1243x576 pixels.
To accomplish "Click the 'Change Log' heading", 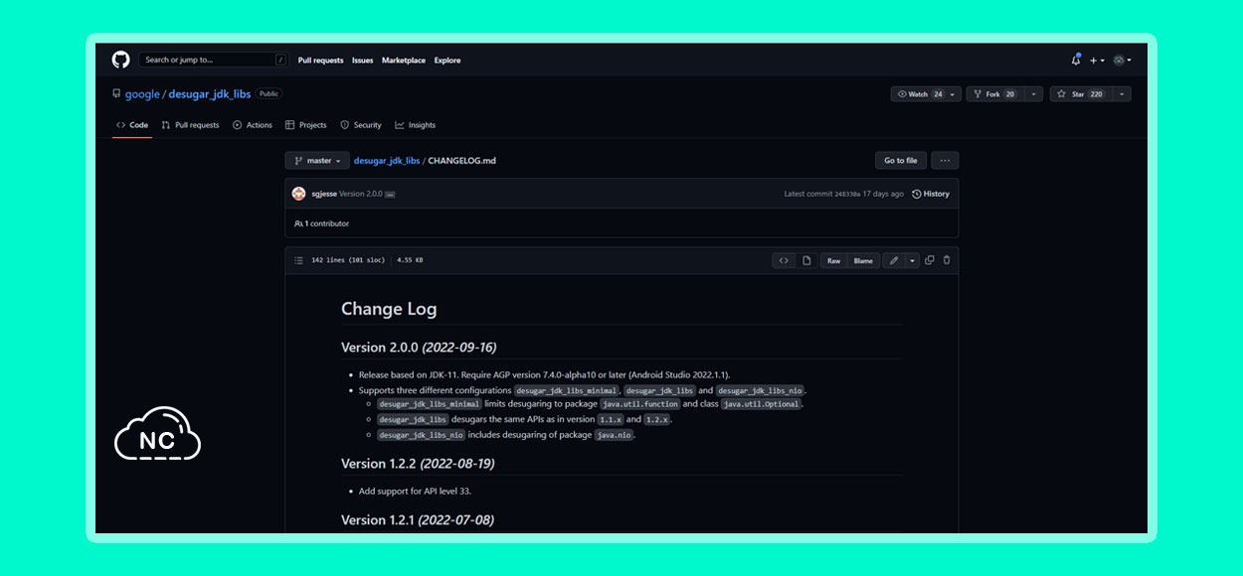I will (x=389, y=309).
